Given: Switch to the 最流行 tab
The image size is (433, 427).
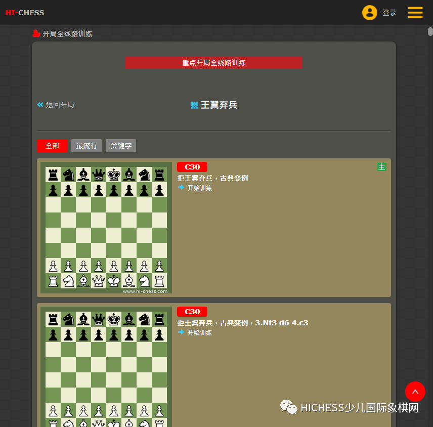Looking at the screenshot, I should click(86, 146).
